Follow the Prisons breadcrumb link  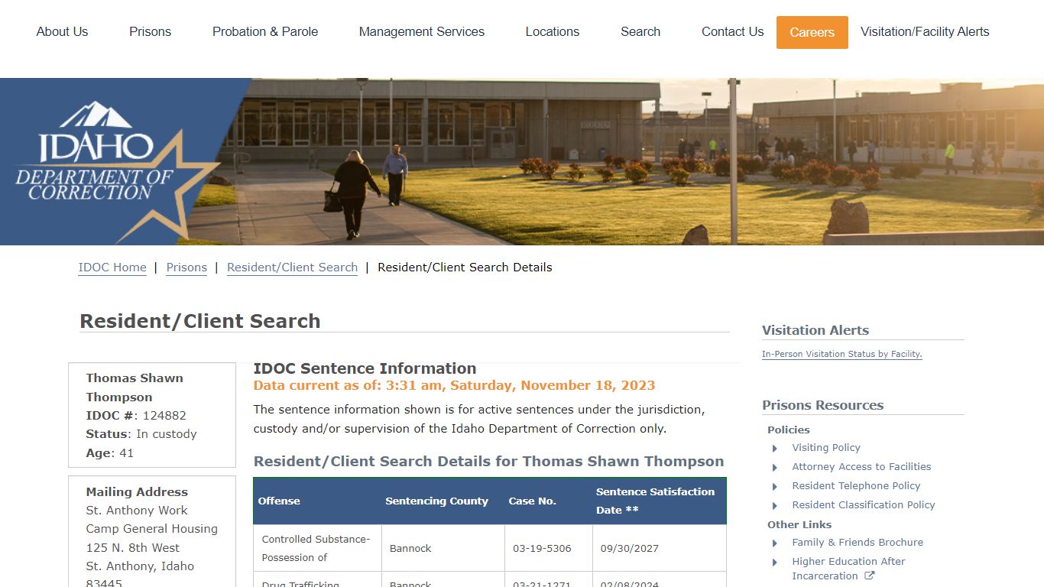point(186,268)
